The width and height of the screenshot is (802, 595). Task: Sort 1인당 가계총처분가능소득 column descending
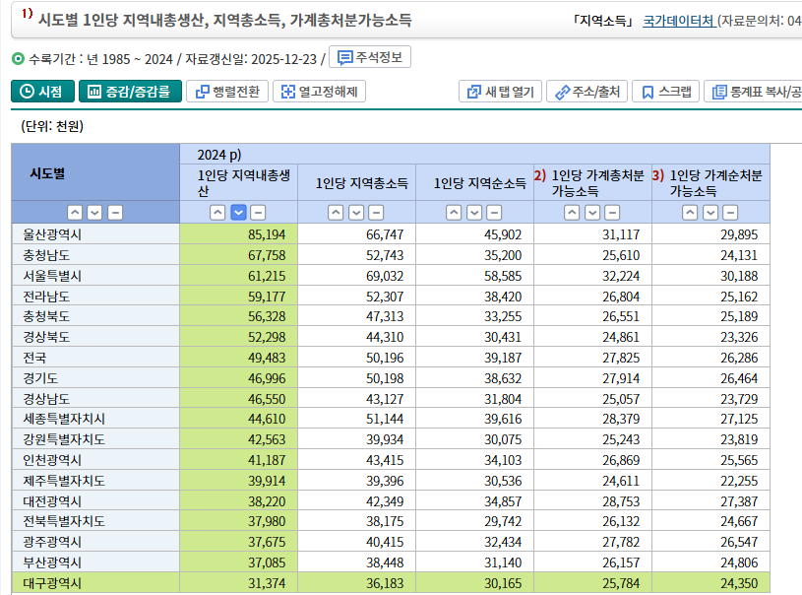[590, 211]
